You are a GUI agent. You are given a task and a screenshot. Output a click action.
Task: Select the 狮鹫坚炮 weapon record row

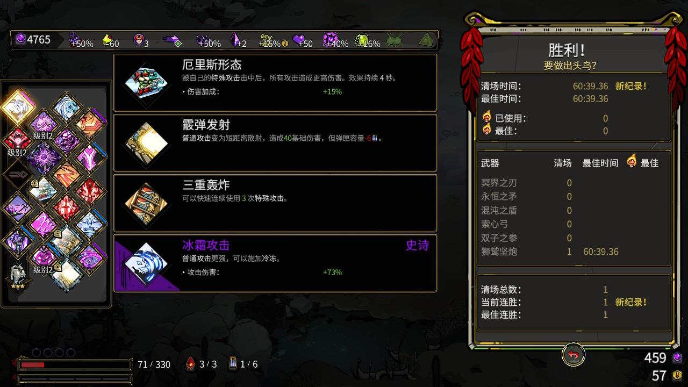573,252
